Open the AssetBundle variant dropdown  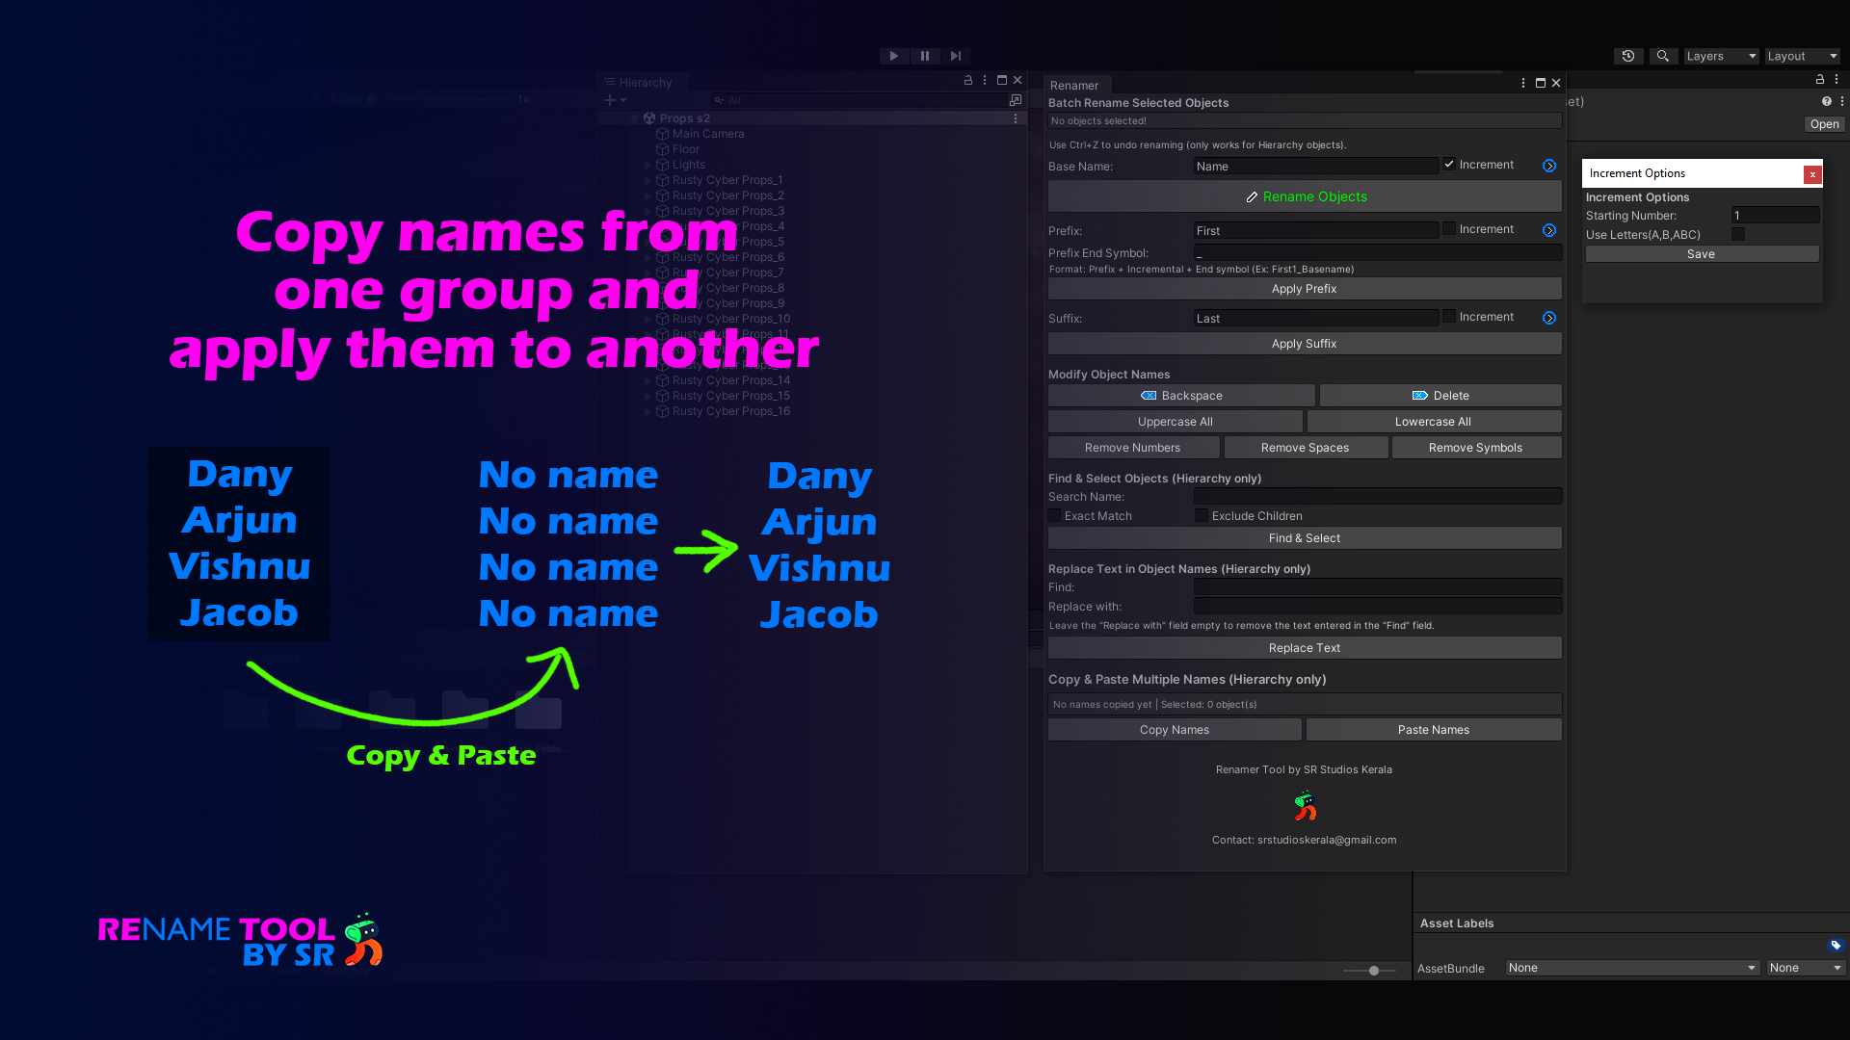point(1806,968)
